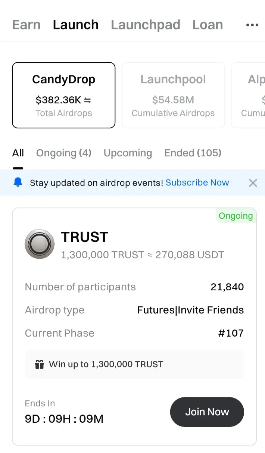
Task: Dismiss the airdrop subscription banner
Action: pos(253,183)
